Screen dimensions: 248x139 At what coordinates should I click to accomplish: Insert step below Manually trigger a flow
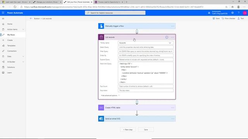137,31
